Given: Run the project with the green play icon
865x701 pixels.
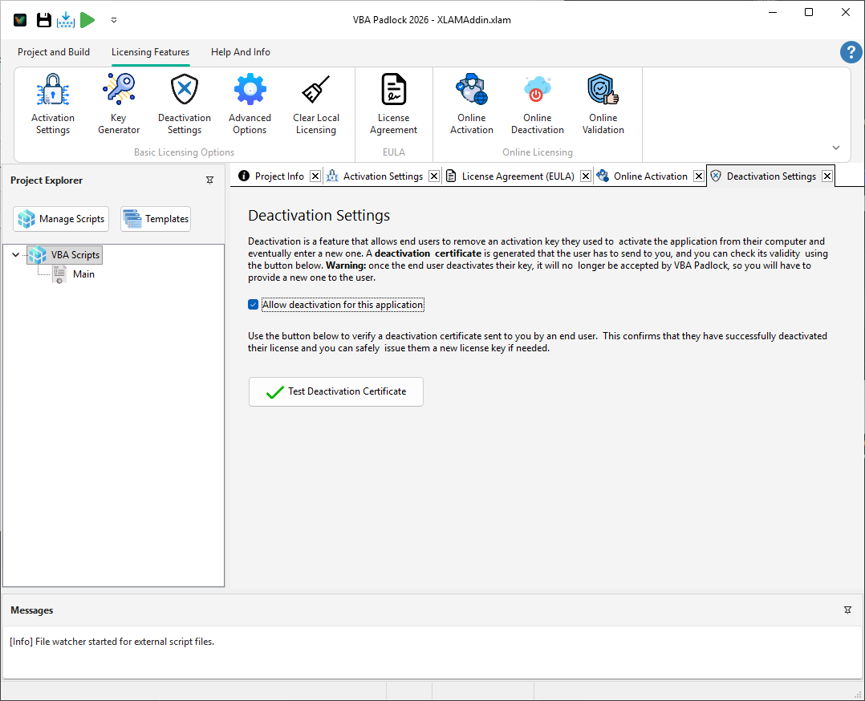Looking at the screenshot, I should click(87, 19).
